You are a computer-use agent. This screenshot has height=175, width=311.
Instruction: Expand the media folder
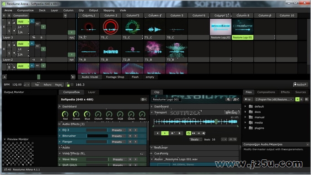[x=245, y=122]
